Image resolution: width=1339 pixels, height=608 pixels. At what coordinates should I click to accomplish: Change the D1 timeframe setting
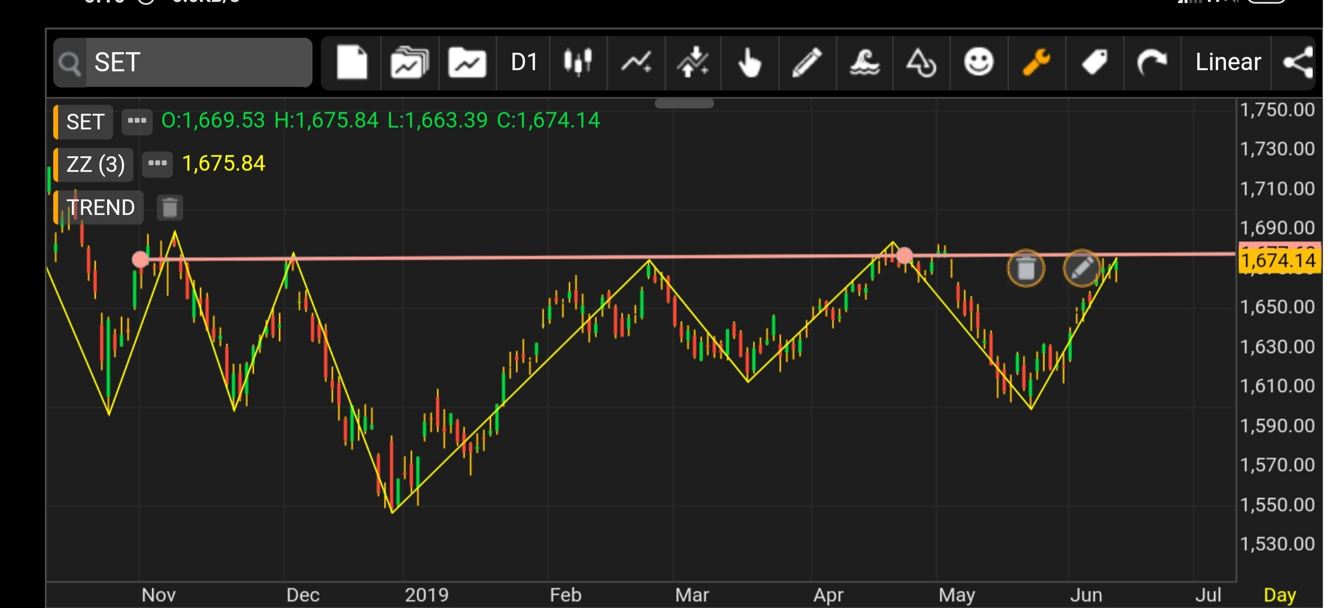click(524, 62)
